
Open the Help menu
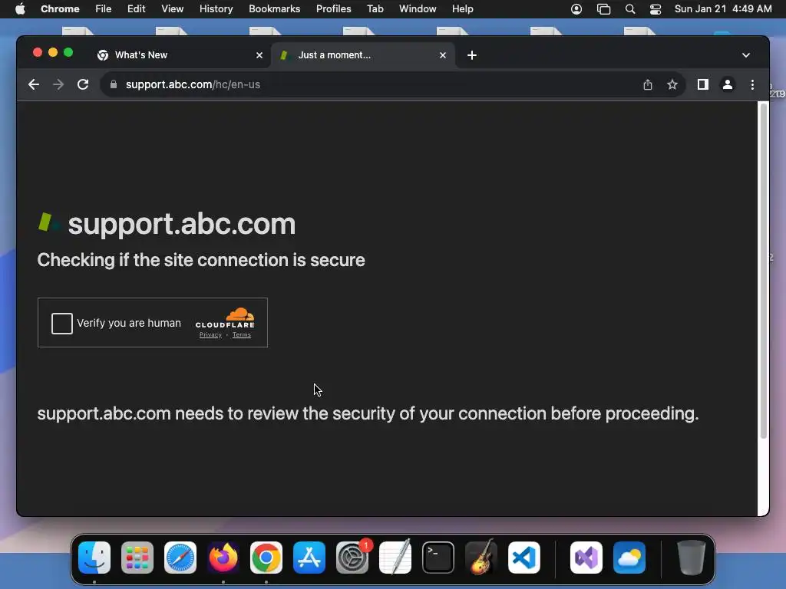(x=462, y=9)
